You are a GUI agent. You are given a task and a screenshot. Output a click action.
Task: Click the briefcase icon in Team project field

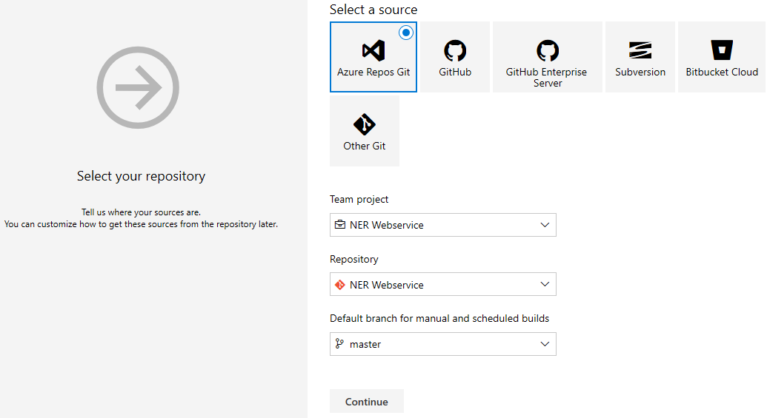(x=340, y=225)
